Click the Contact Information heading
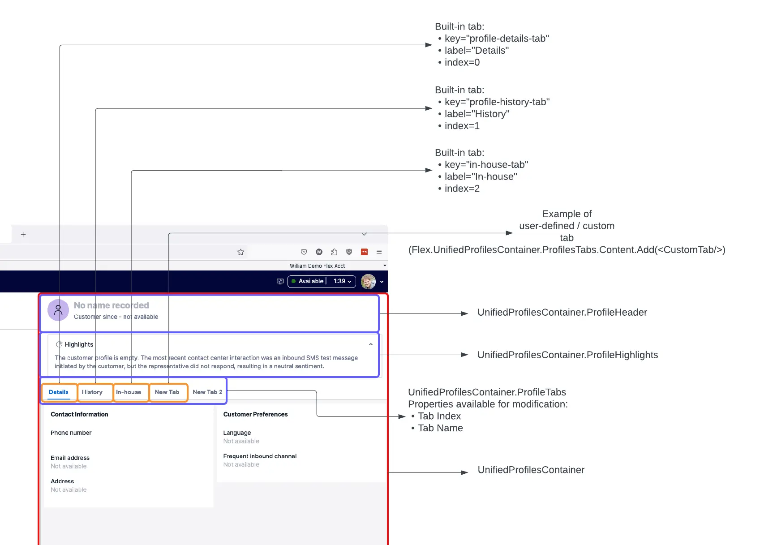 coord(79,415)
